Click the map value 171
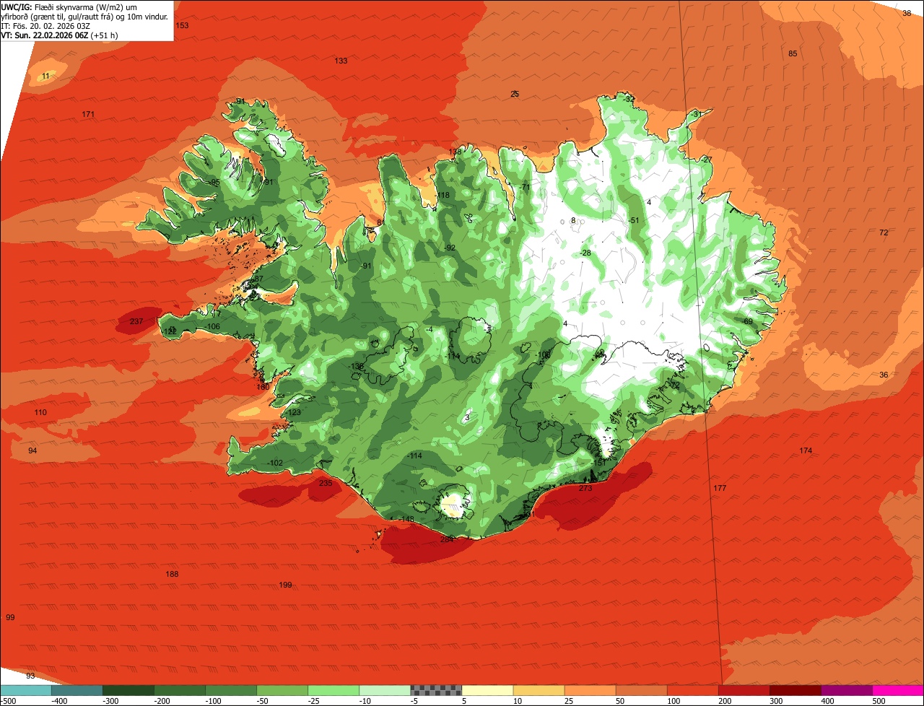The image size is (924, 706). click(x=88, y=114)
